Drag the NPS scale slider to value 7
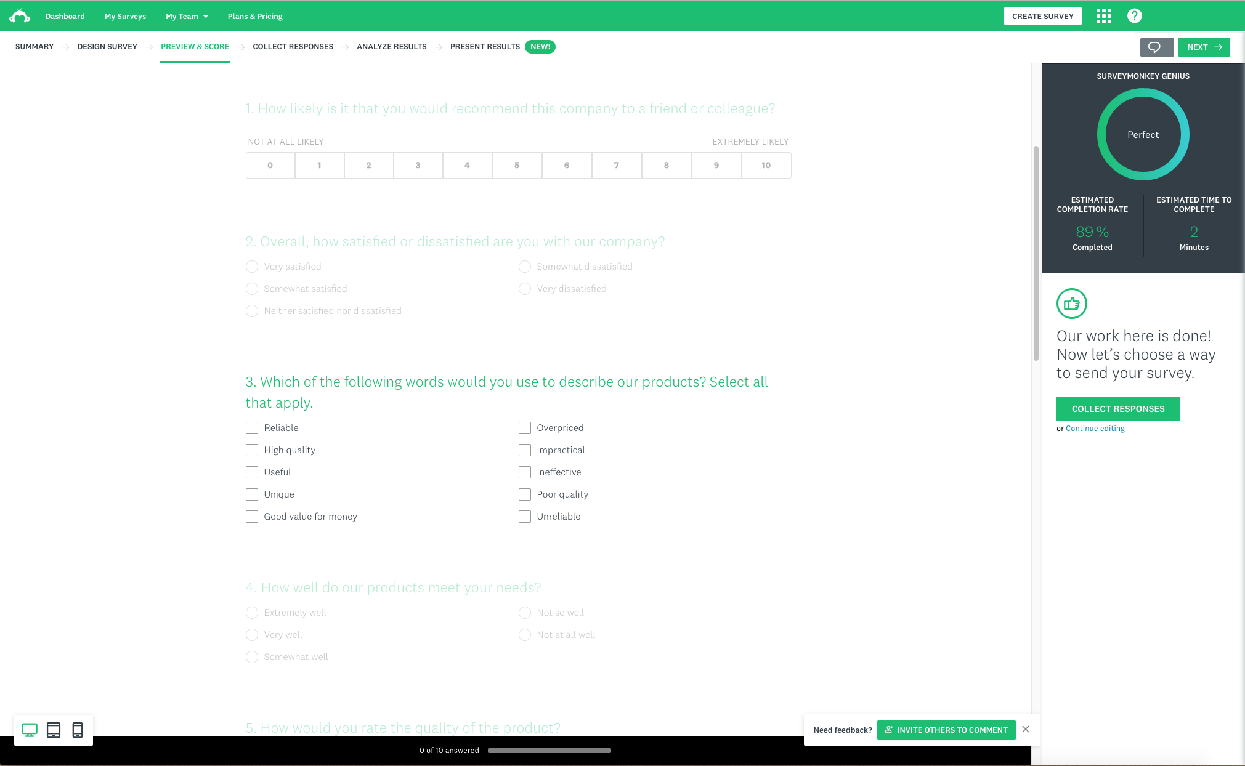 pyautogui.click(x=617, y=165)
